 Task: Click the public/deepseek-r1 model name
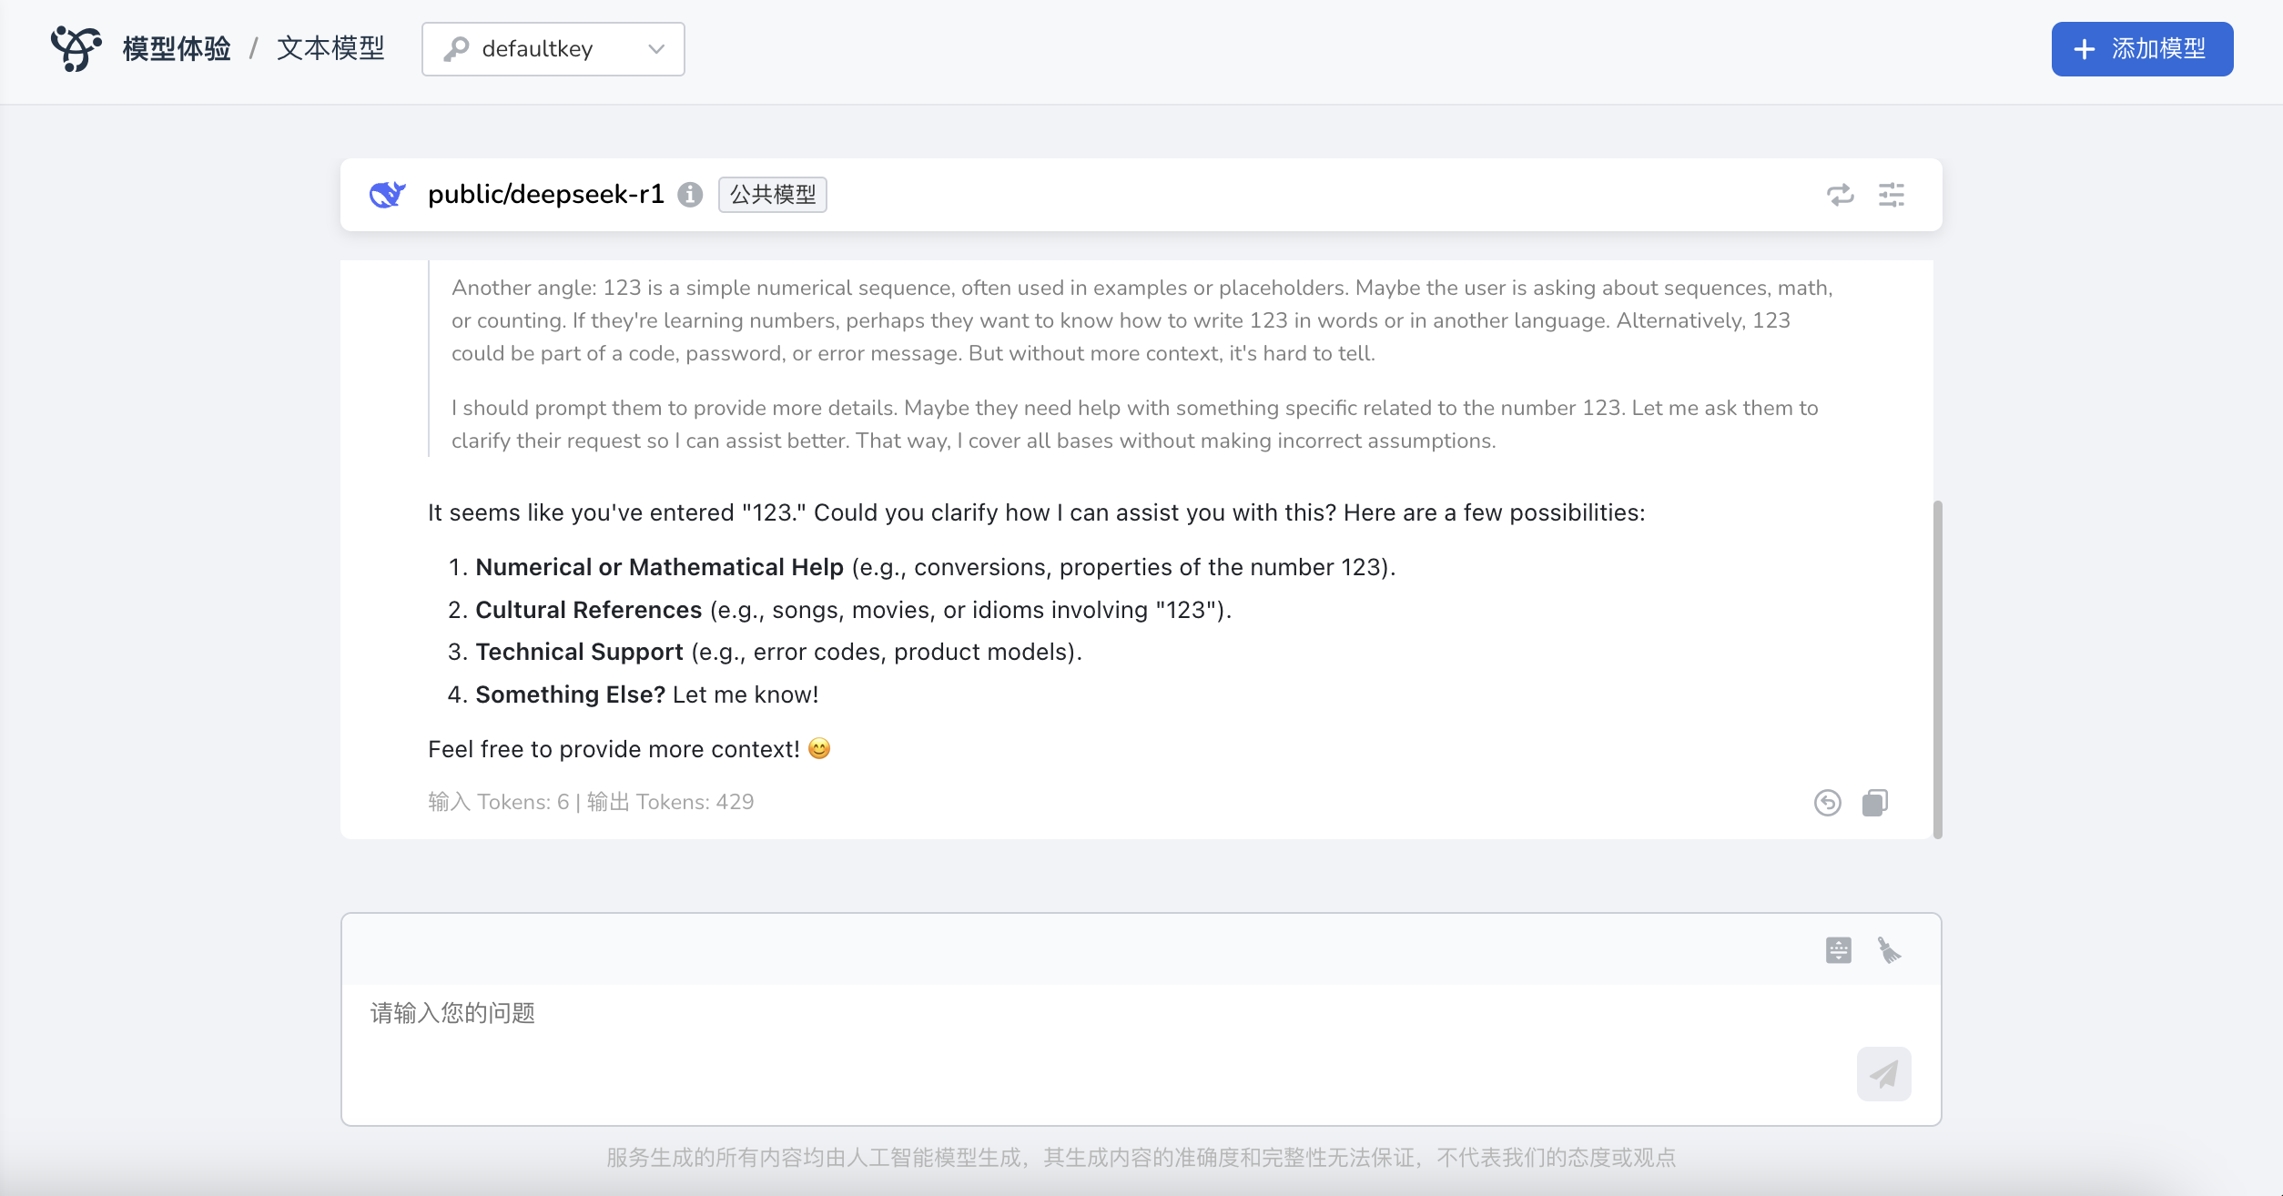(x=546, y=195)
